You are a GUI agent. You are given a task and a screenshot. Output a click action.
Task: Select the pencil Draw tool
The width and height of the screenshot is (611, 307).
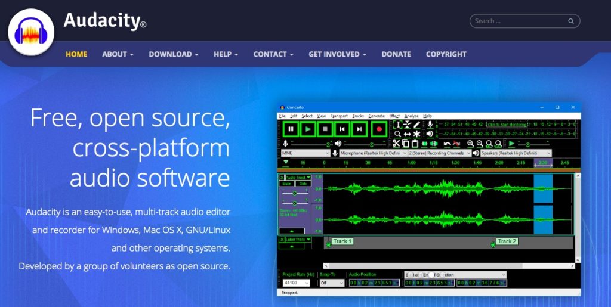(x=417, y=125)
